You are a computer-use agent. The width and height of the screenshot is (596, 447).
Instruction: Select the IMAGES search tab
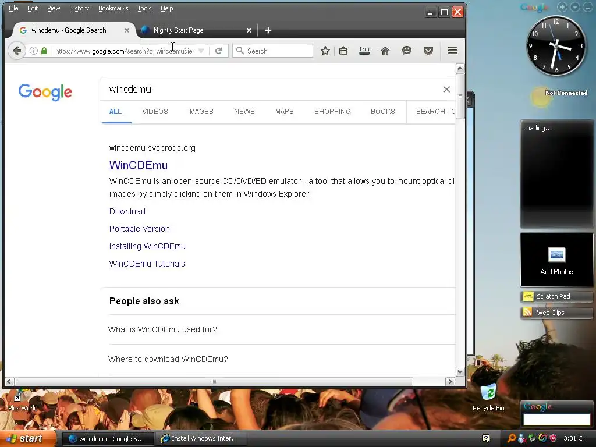coord(201,111)
